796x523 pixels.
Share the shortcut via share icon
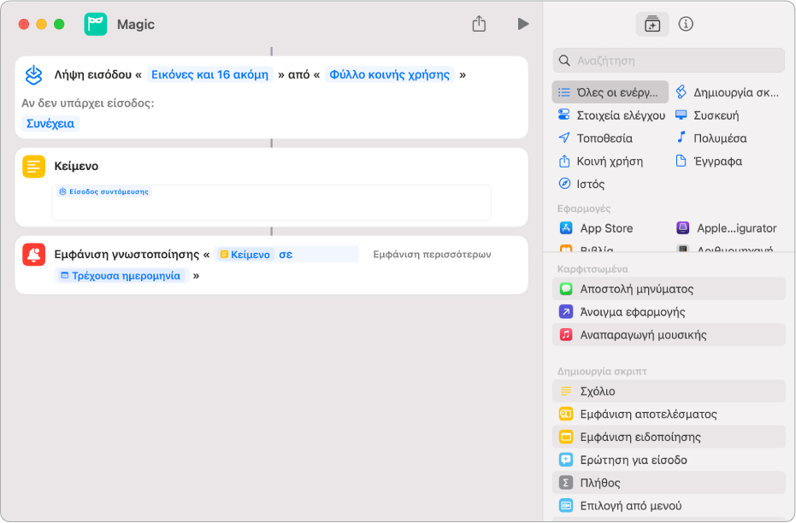[479, 23]
